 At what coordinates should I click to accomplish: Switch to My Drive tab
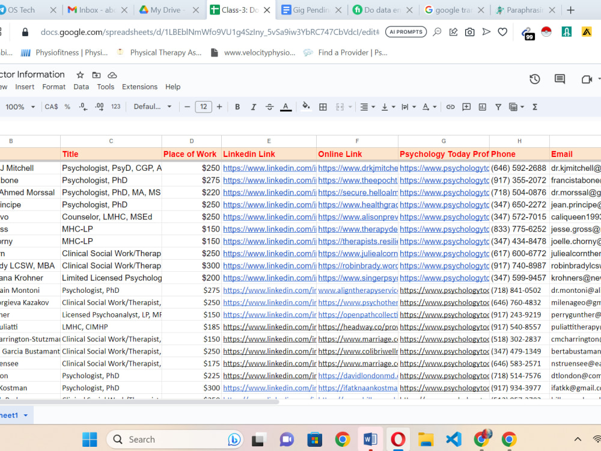[169, 10]
